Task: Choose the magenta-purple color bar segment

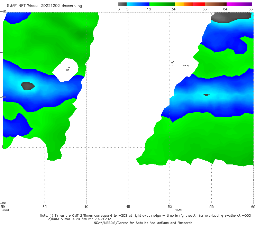Action: [x=239, y=4]
